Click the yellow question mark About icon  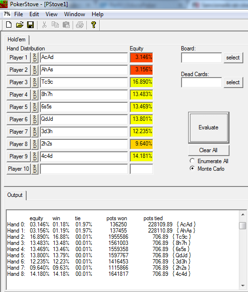point(94,25)
